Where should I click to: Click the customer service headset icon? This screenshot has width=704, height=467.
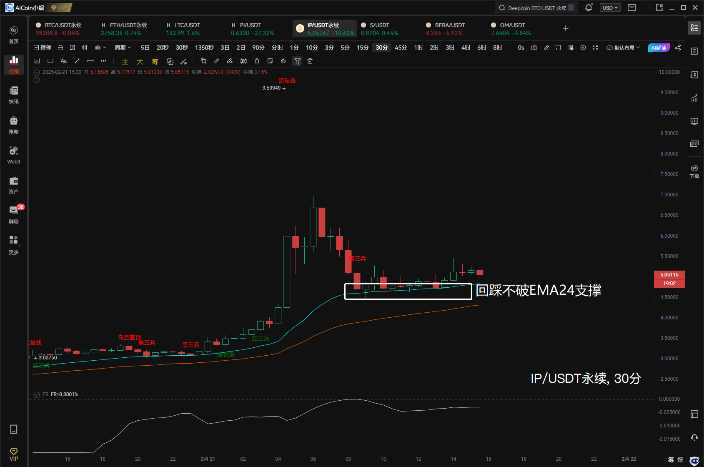[694, 437]
